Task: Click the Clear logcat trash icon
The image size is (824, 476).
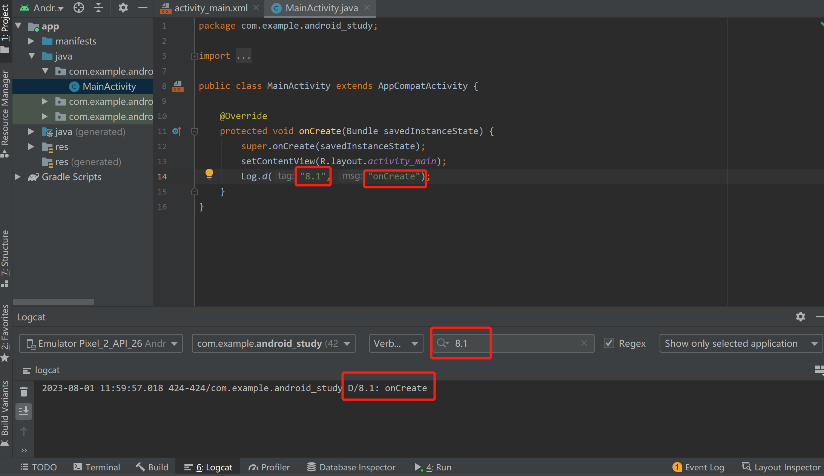Action: 24,392
